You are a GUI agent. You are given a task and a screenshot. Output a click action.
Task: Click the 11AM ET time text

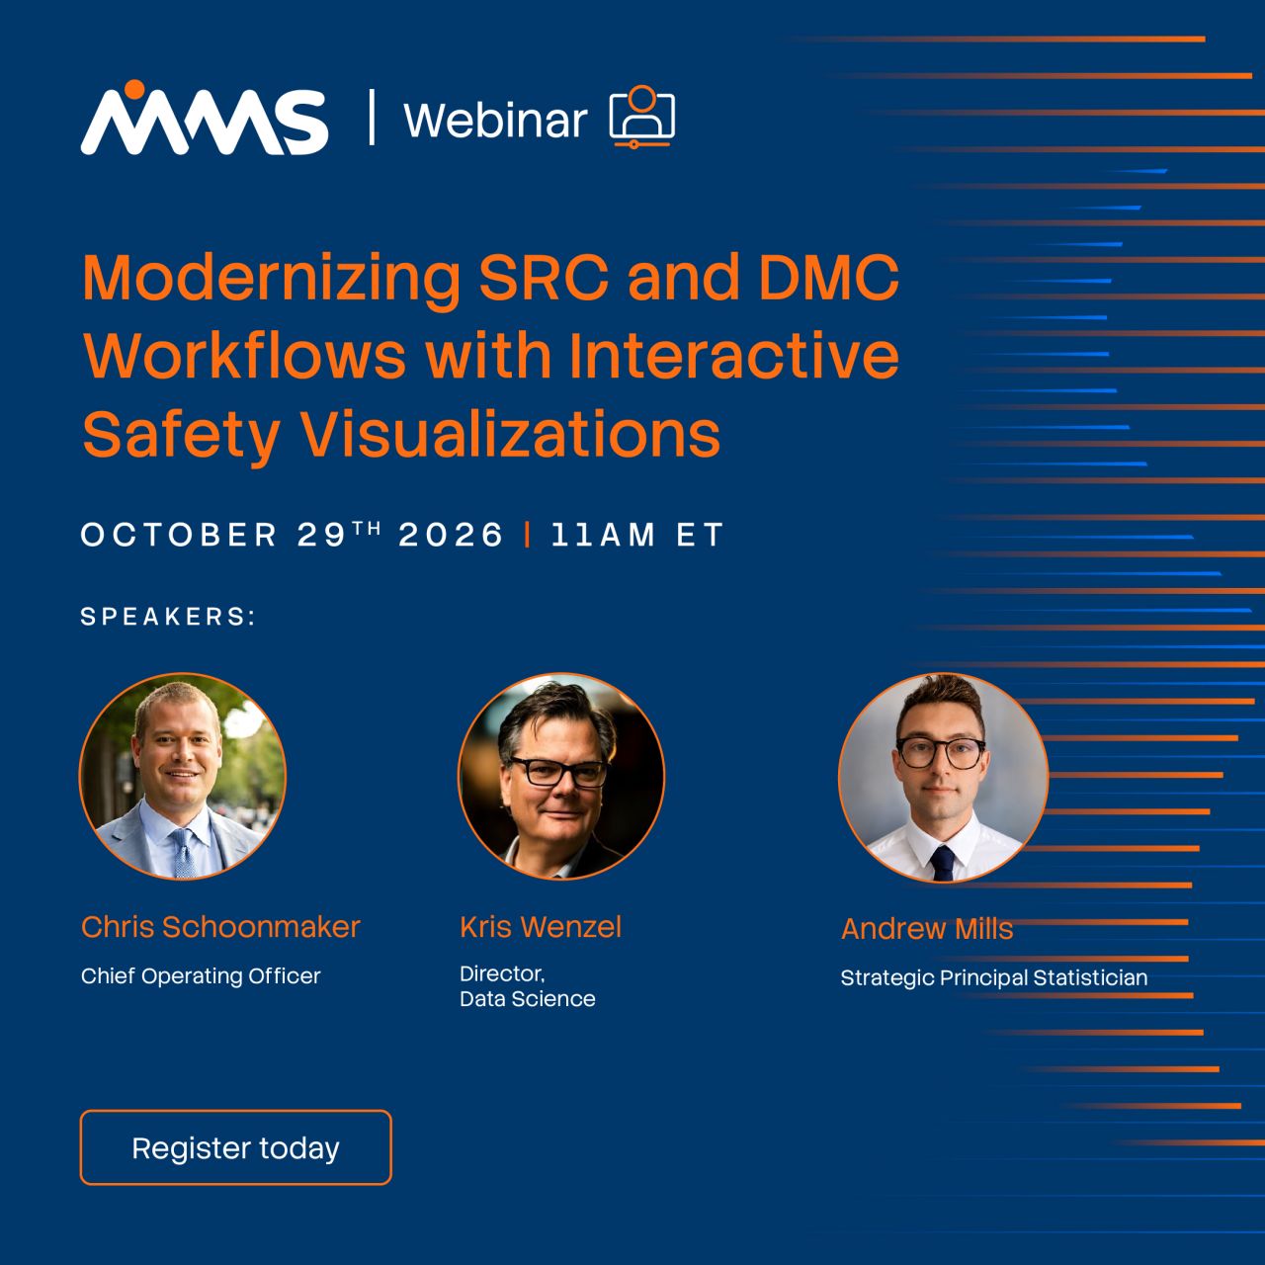(x=636, y=535)
